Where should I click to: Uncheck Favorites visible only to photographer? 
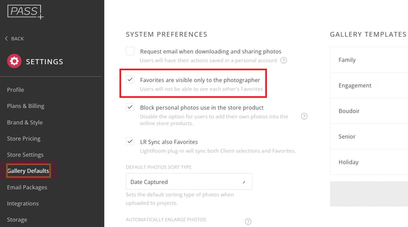point(130,79)
